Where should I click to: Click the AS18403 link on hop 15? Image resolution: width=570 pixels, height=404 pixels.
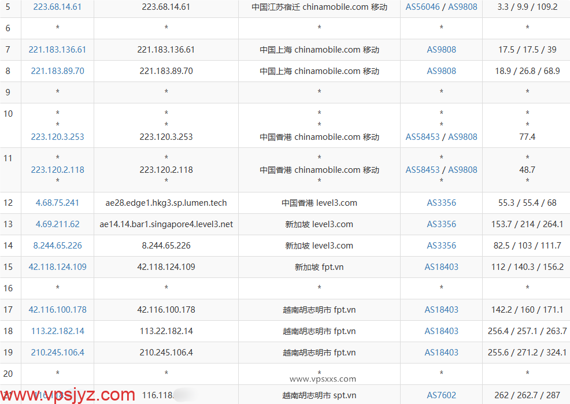click(441, 267)
